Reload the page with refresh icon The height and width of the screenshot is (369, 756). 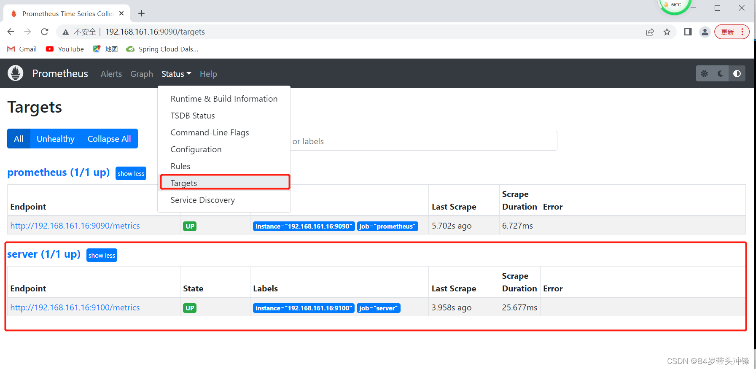coord(45,32)
